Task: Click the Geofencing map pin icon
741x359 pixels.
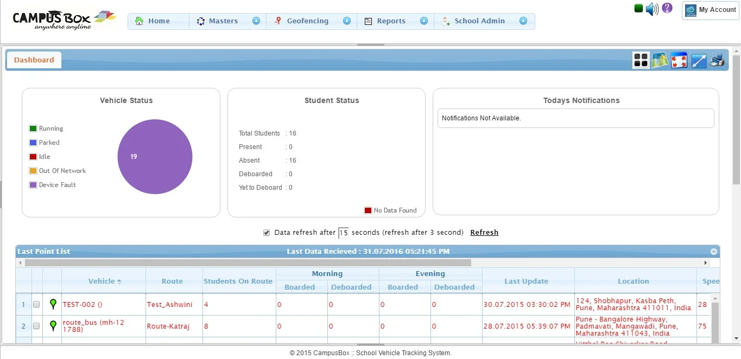Action: (277, 21)
